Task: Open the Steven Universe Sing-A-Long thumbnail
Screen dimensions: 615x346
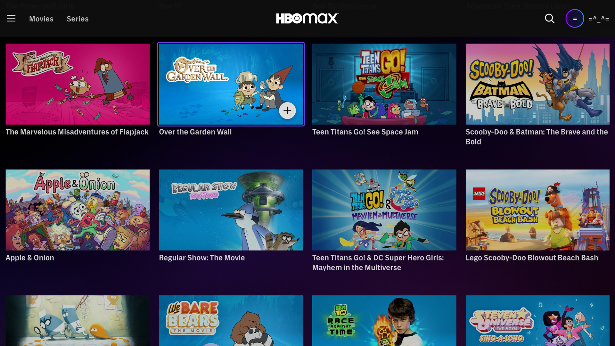Action: pos(537,320)
